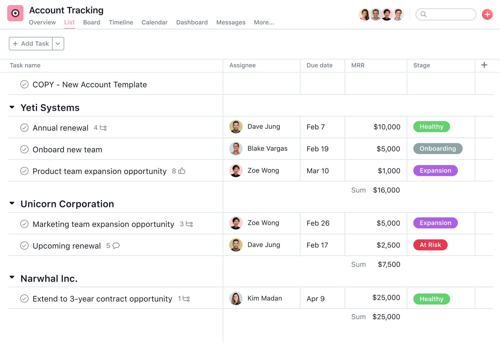
Task: Click the orange plus create button
Action: pos(487,14)
